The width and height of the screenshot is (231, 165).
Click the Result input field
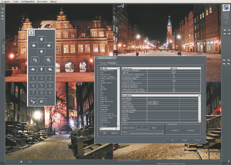coord(146,132)
